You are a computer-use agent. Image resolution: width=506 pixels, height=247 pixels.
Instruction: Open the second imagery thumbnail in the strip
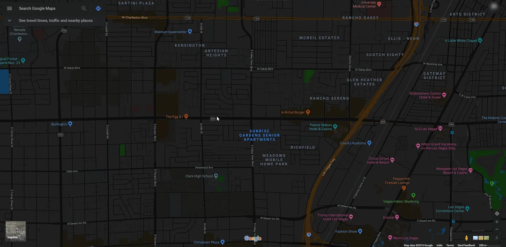pos(481,238)
